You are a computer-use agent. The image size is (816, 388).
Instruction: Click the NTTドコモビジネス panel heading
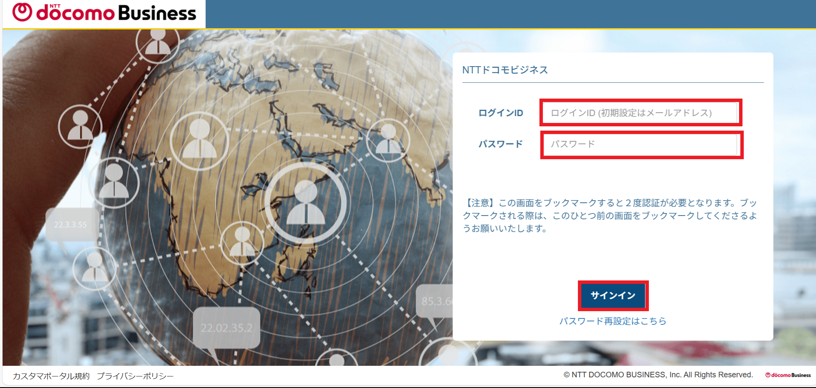coord(505,70)
